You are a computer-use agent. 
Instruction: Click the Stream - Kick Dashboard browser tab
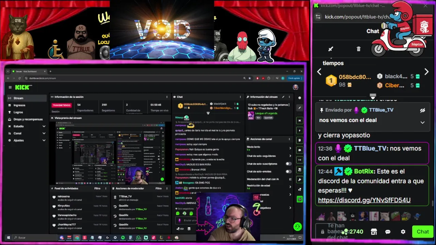[x=28, y=71]
